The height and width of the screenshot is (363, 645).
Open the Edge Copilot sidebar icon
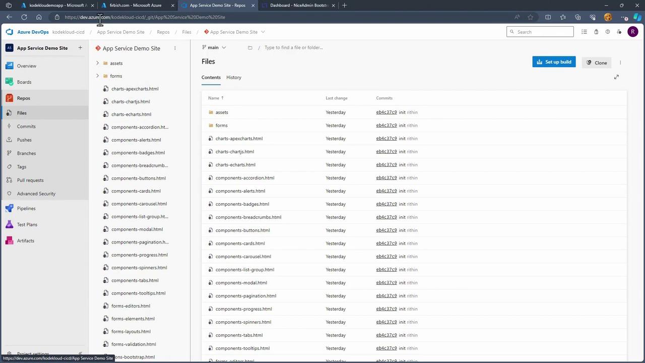(x=637, y=17)
